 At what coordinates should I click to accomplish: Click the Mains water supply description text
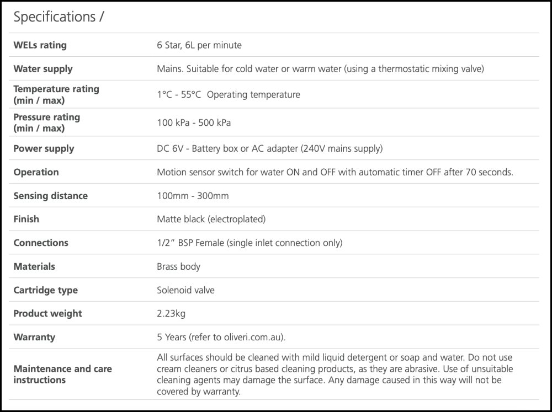320,69
